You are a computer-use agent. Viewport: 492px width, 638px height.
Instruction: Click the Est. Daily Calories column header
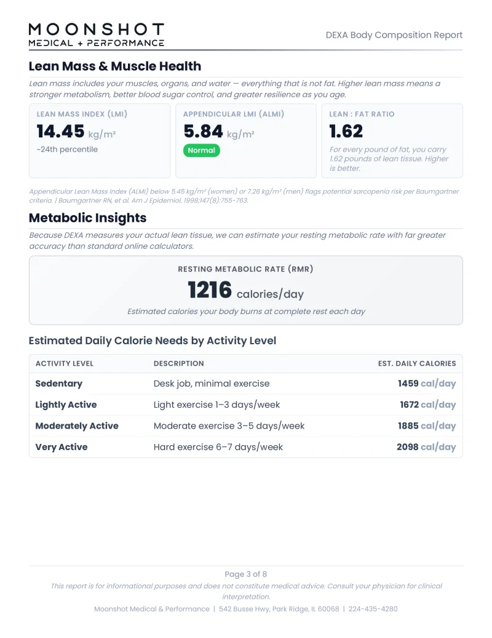416,363
